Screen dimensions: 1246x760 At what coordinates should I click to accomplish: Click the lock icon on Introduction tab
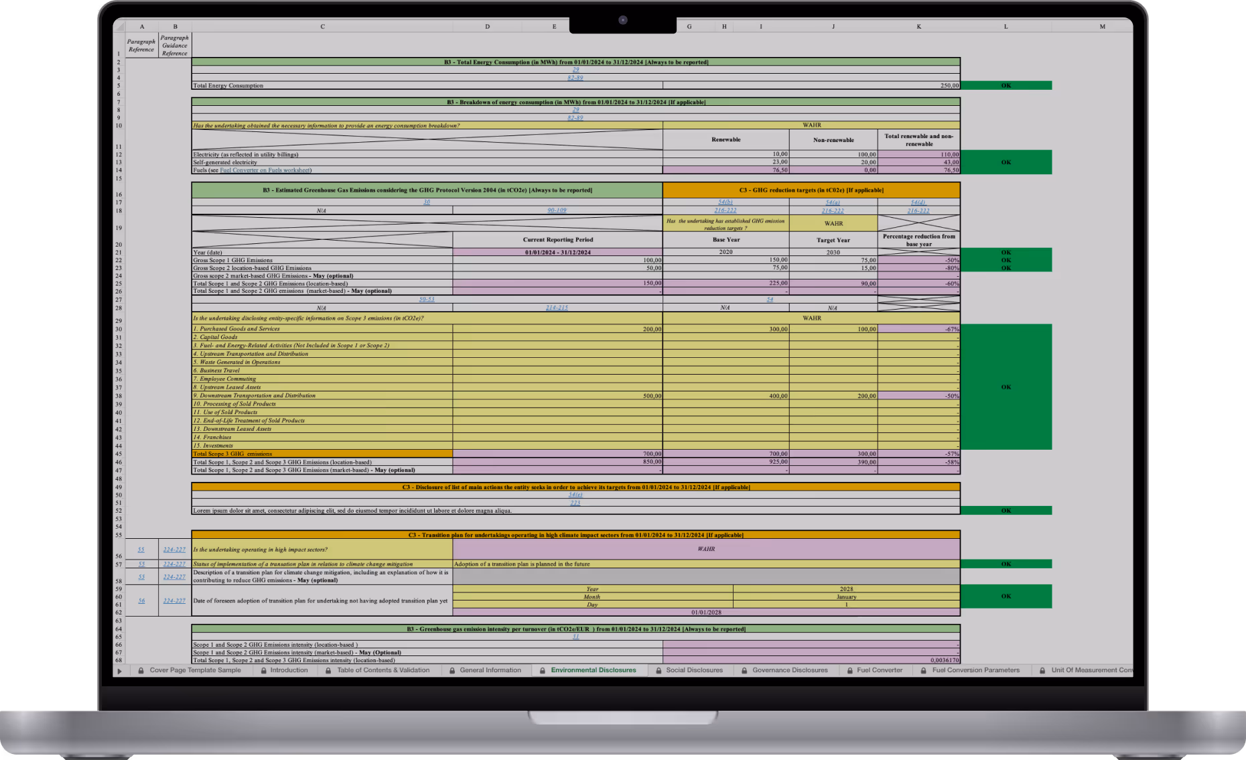(263, 670)
